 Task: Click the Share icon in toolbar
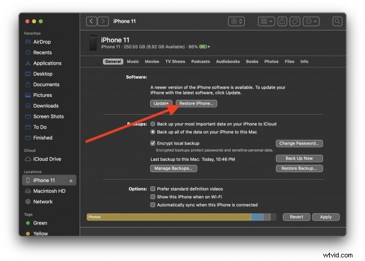[x=282, y=22]
